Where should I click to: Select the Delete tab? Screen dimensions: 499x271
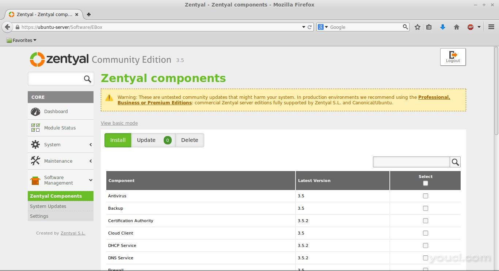(190, 140)
